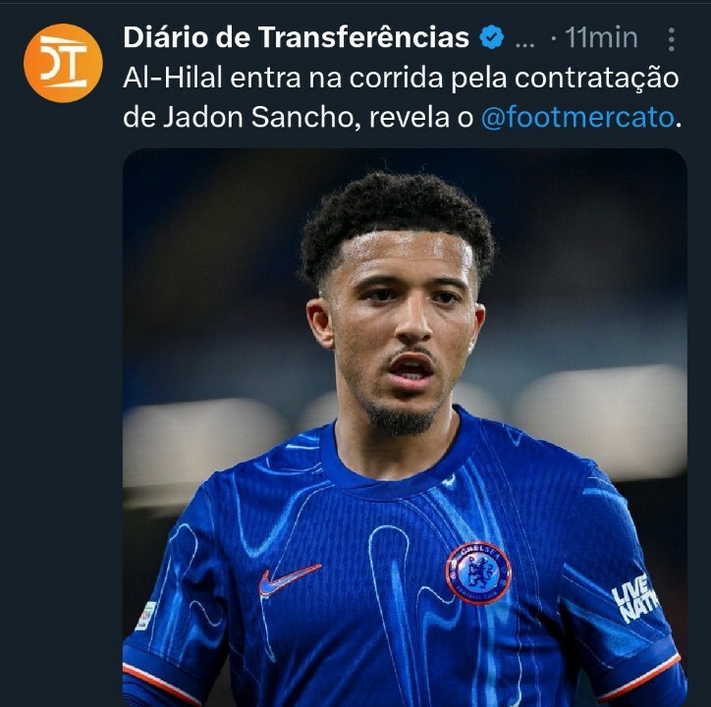Click the words "Al-Hilal" in the tweet
The width and height of the screenshot is (711, 707).
173,78
